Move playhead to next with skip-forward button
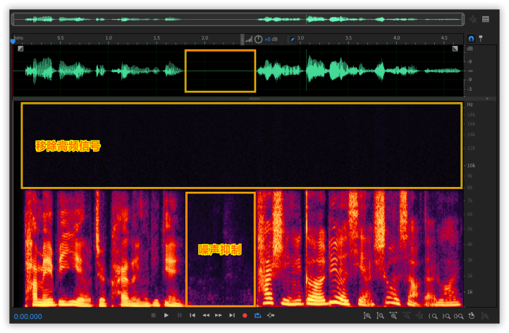 click(x=232, y=315)
